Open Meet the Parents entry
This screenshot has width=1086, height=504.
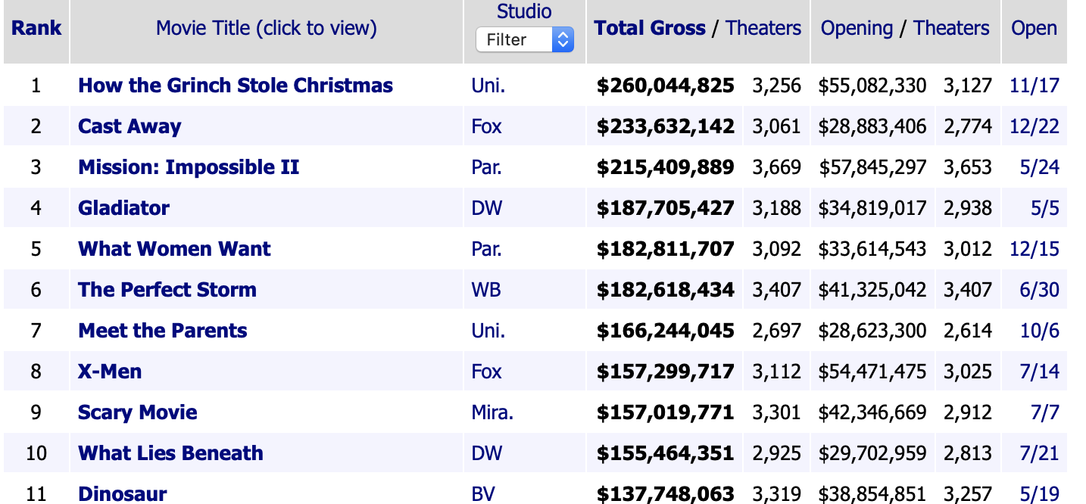click(x=163, y=331)
